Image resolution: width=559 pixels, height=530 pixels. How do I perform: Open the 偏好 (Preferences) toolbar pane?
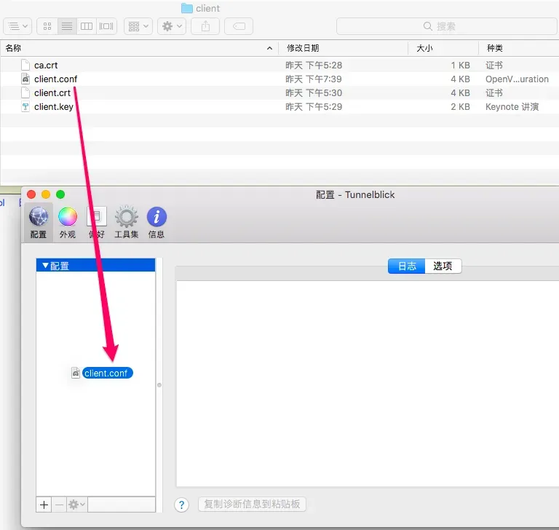pos(97,221)
